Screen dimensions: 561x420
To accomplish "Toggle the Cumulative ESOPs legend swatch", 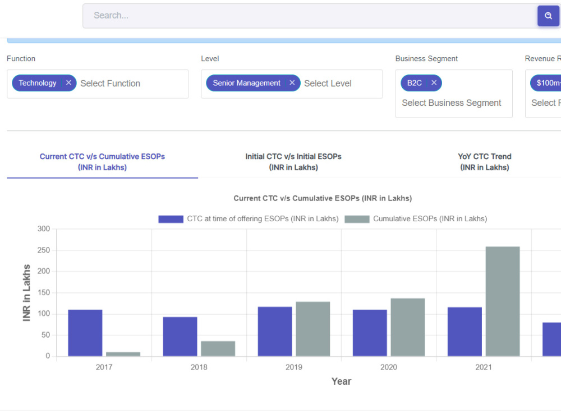I will click(357, 219).
